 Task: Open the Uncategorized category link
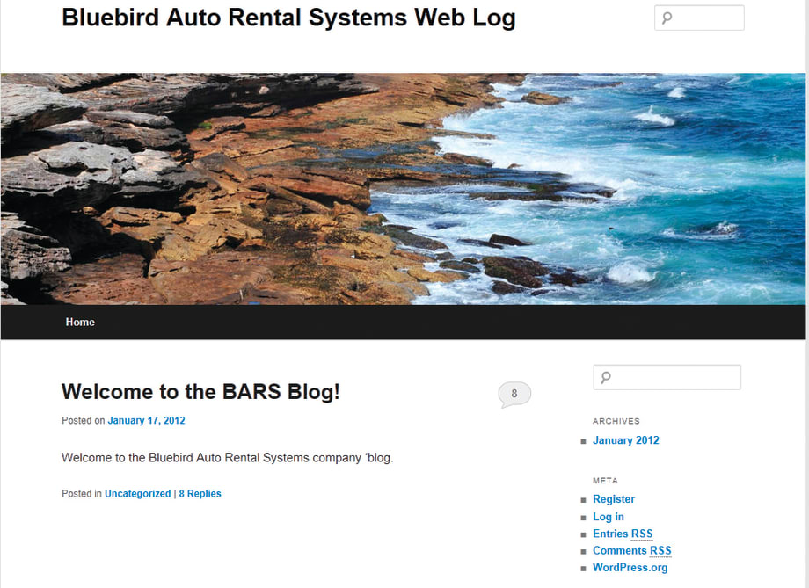[x=137, y=494]
